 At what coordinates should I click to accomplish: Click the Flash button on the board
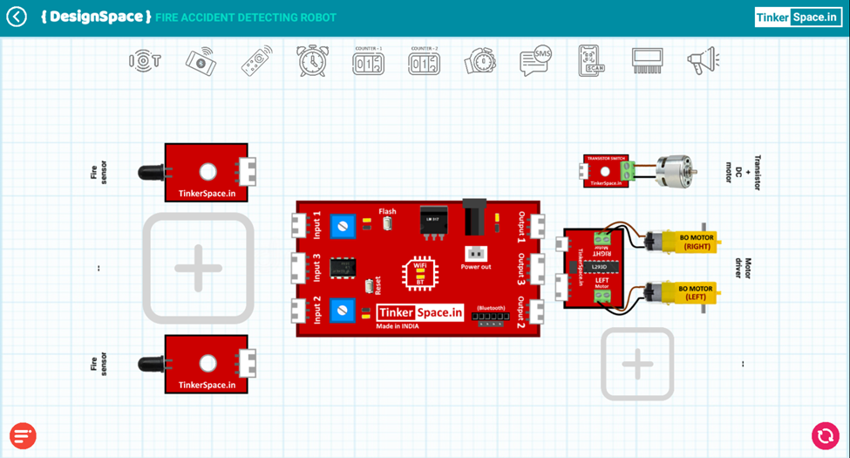point(387,222)
